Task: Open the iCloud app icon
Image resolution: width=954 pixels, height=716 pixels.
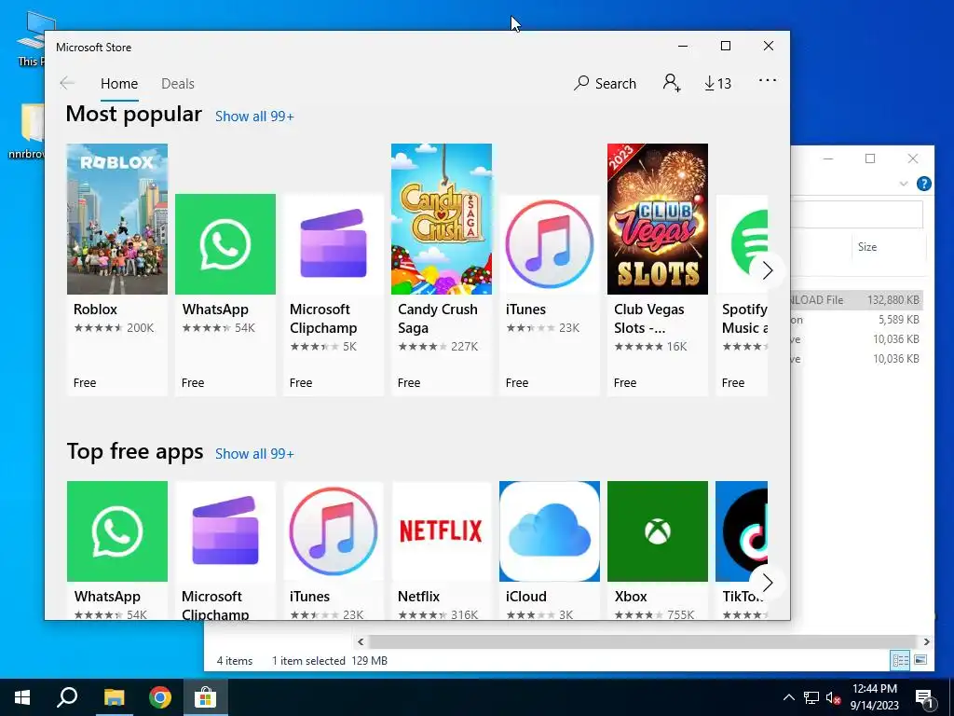Action: (x=550, y=530)
